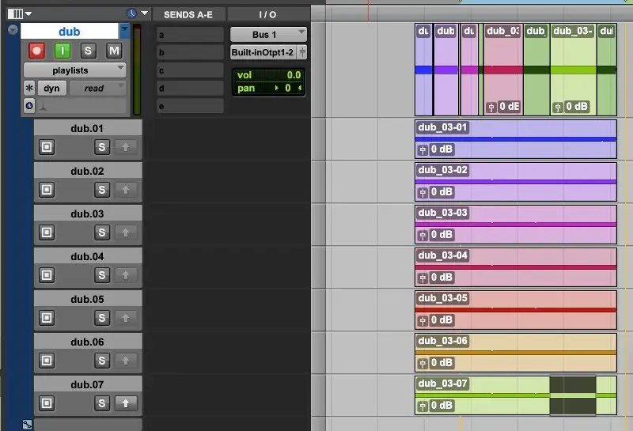Open the playlists track view selector
Viewport: 633px width, 431px height.
click(x=75, y=70)
